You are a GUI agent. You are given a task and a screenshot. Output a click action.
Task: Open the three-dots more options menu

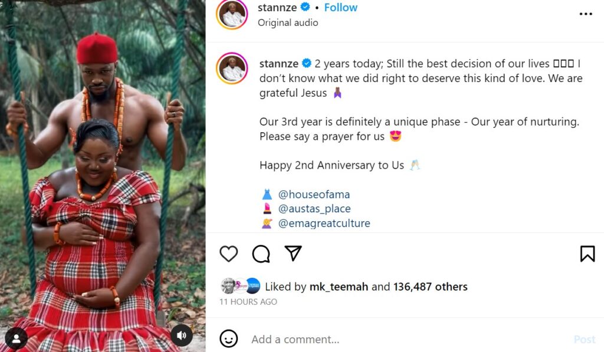(585, 14)
